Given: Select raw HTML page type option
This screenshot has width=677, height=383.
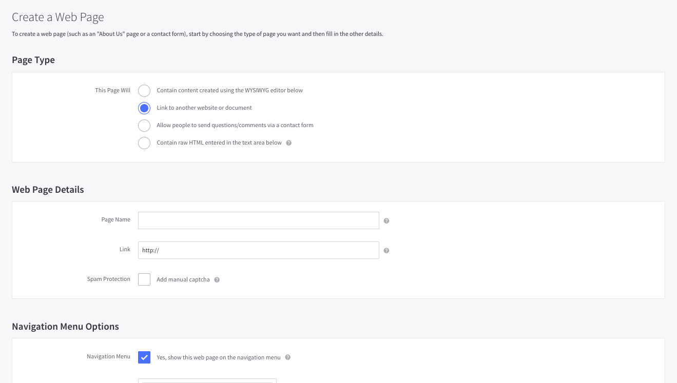Looking at the screenshot, I should [x=144, y=143].
